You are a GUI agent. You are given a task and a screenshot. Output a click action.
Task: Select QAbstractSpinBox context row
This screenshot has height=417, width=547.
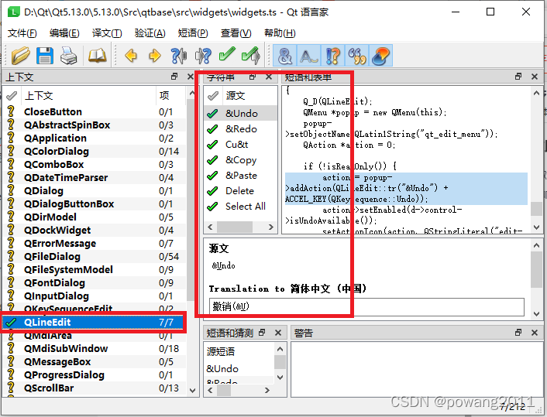click(x=95, y=125)
